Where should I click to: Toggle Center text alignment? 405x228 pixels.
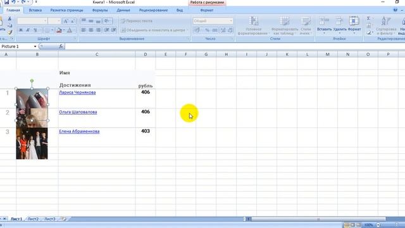[x=91, y=30]
